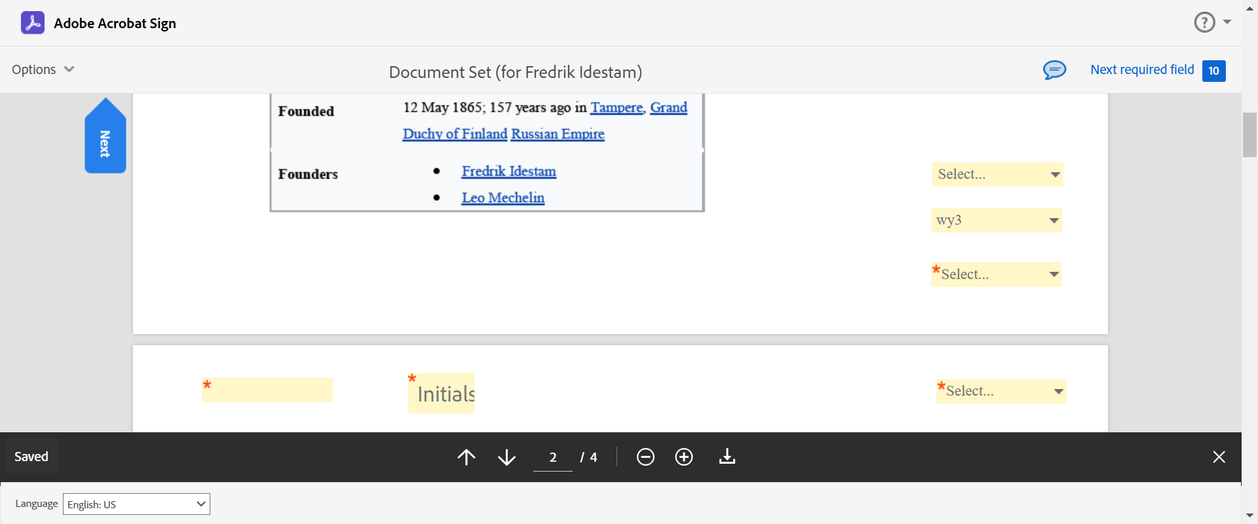Image resolution: width=1258 pixels, height=524 pixels.
Task: Click the total pages text / 4
Action: 588,457
